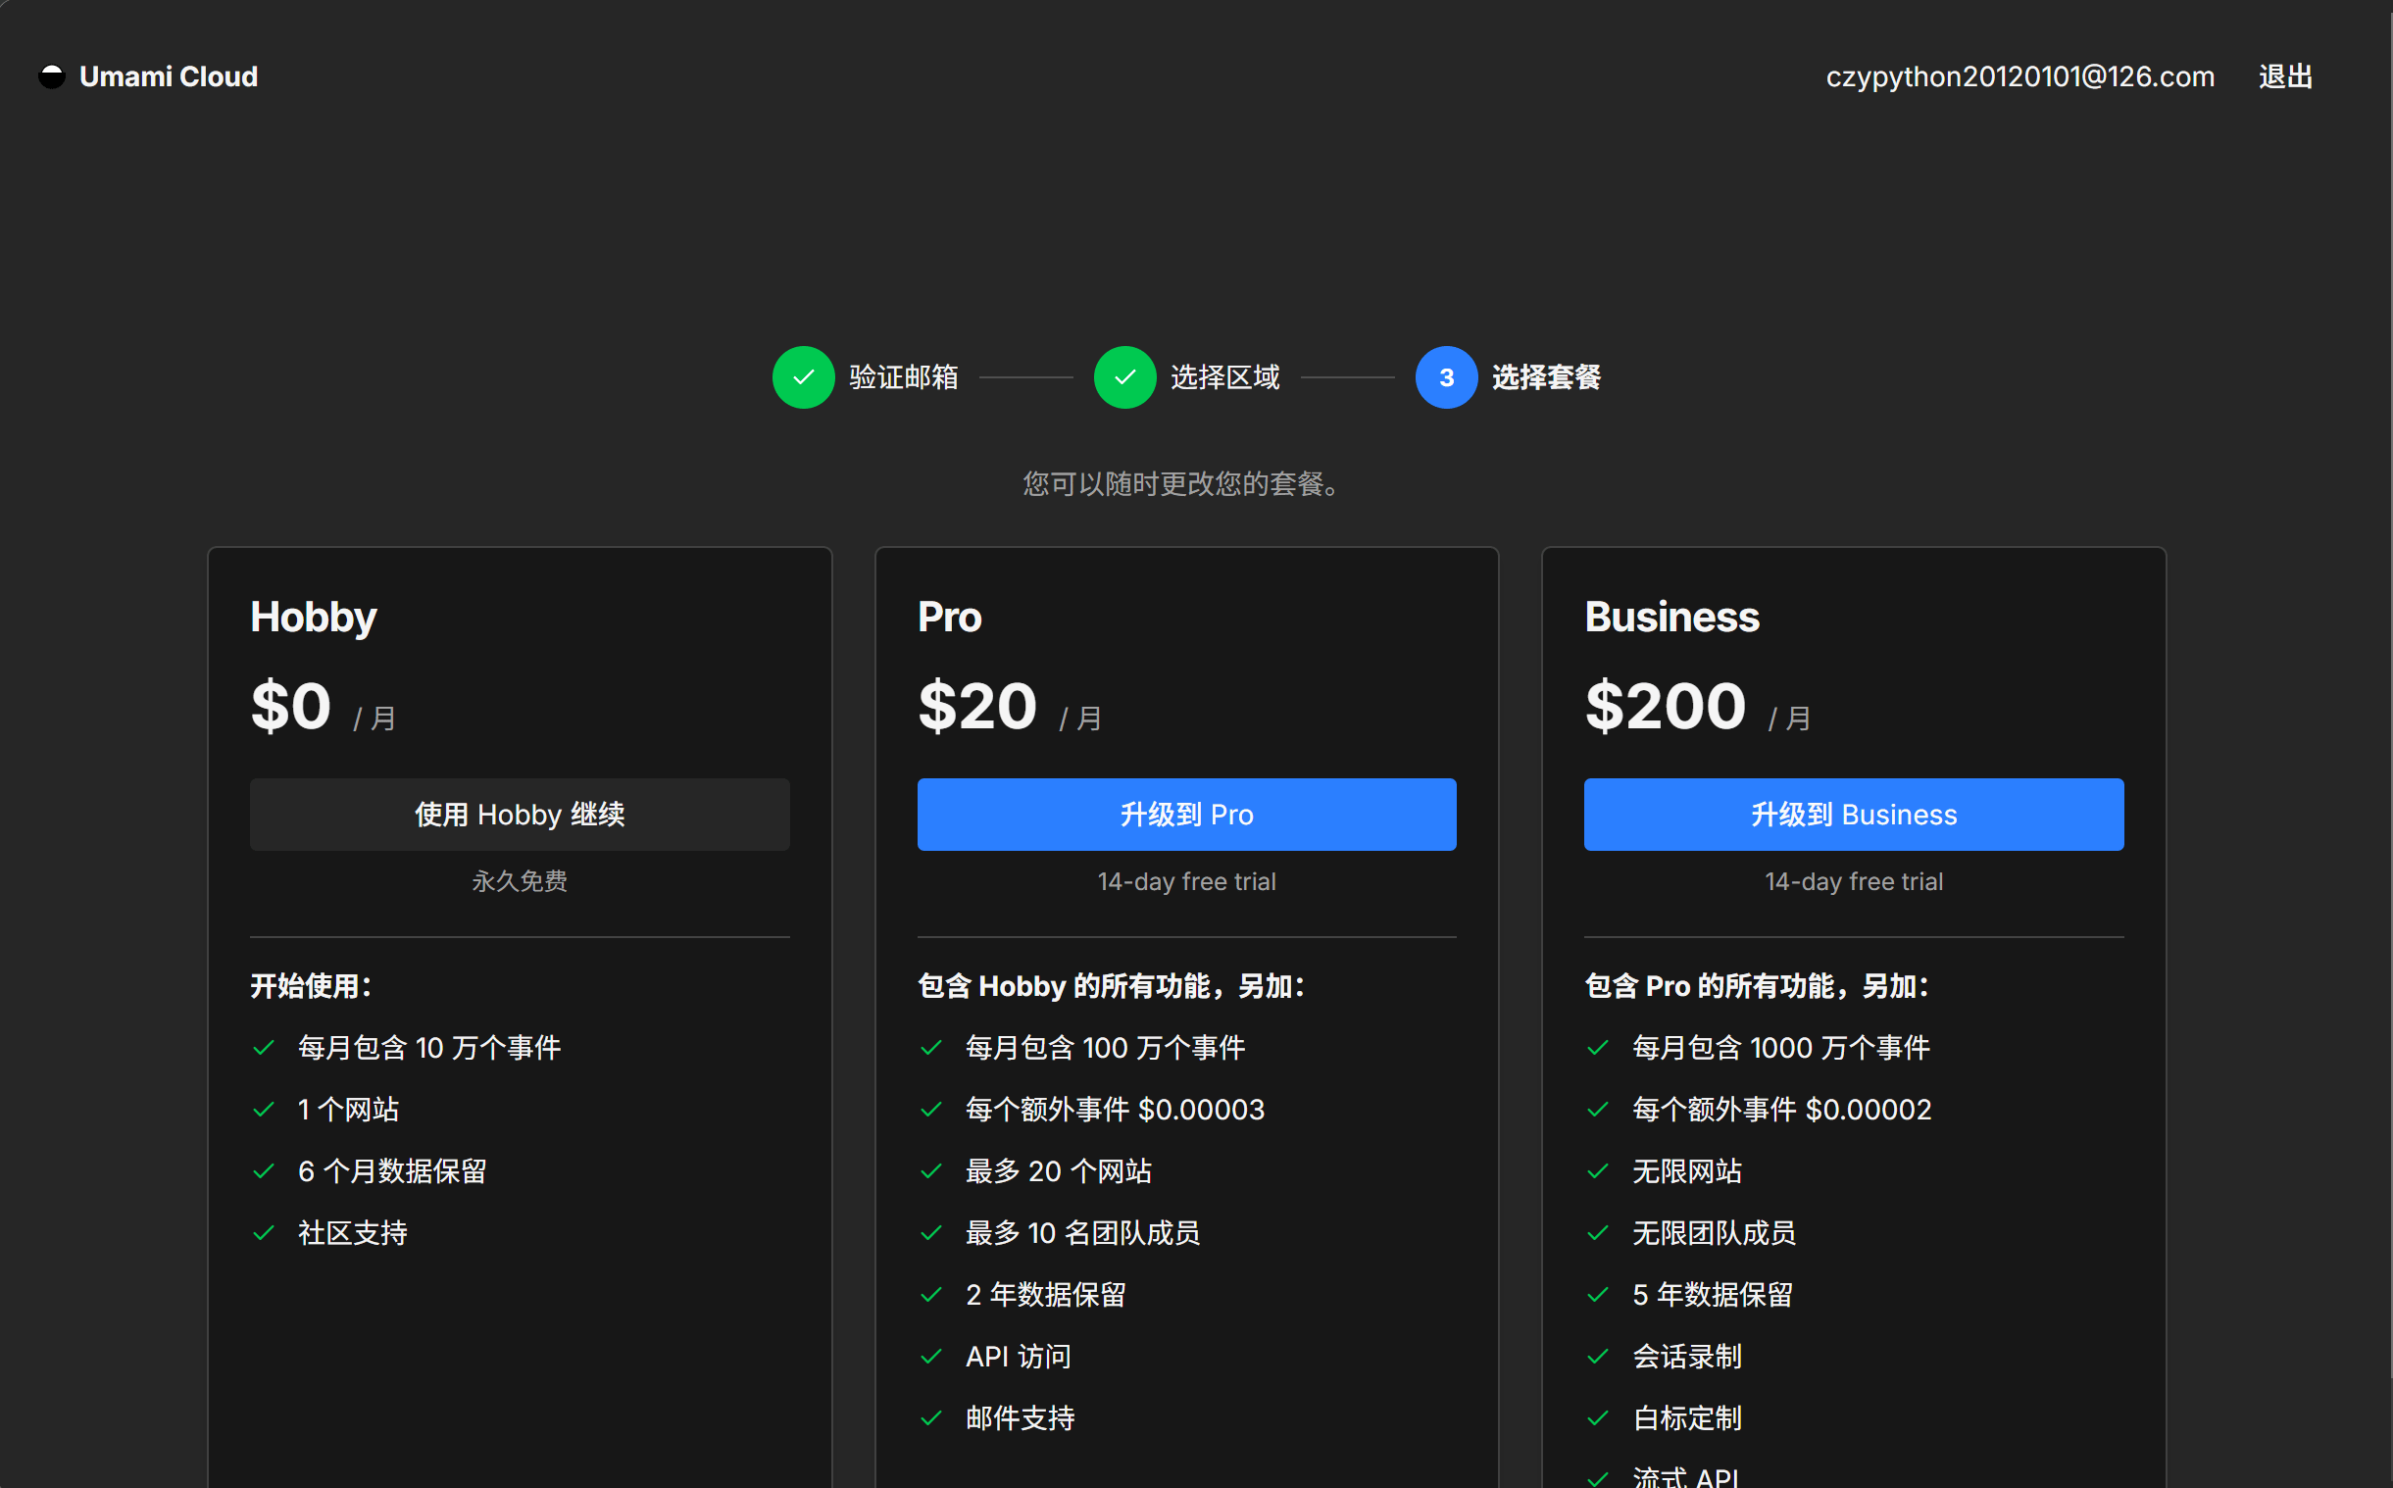Click the 邮件支持 feature text

click(x=1020, y=1418)
